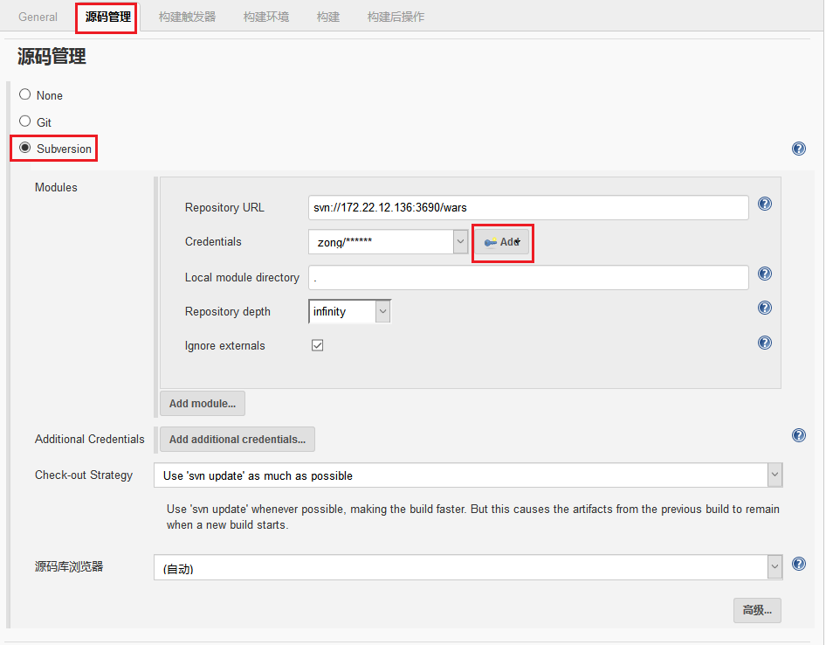Open help icon for Repository depth
Viewport: 826px width, 645px height.
(x=764, y=308)
